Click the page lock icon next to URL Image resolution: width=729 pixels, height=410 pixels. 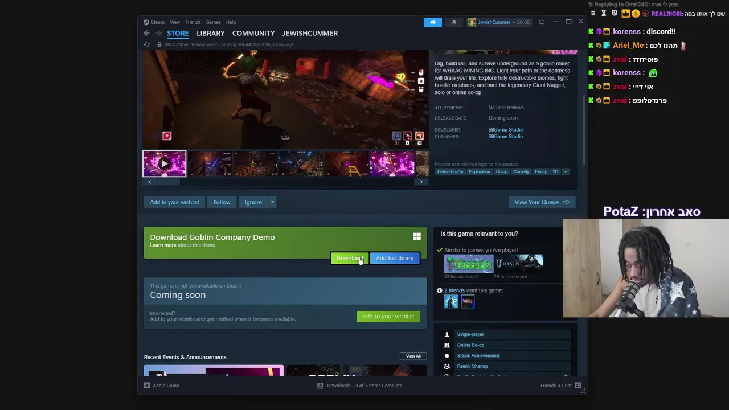(x=159, y=44)
